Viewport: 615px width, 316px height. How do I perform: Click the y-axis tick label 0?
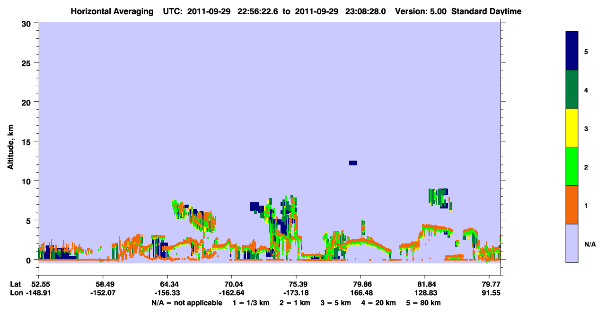coord(29,260)
